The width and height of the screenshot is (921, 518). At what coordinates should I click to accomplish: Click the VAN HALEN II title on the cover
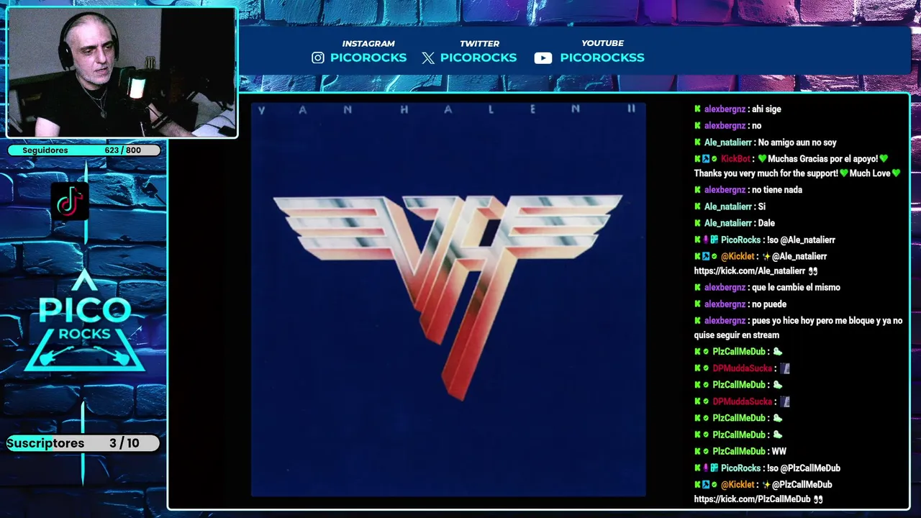point(447,109)
